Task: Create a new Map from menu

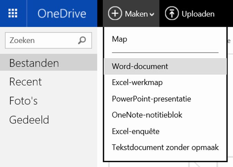Action: [x=120, y=39]
